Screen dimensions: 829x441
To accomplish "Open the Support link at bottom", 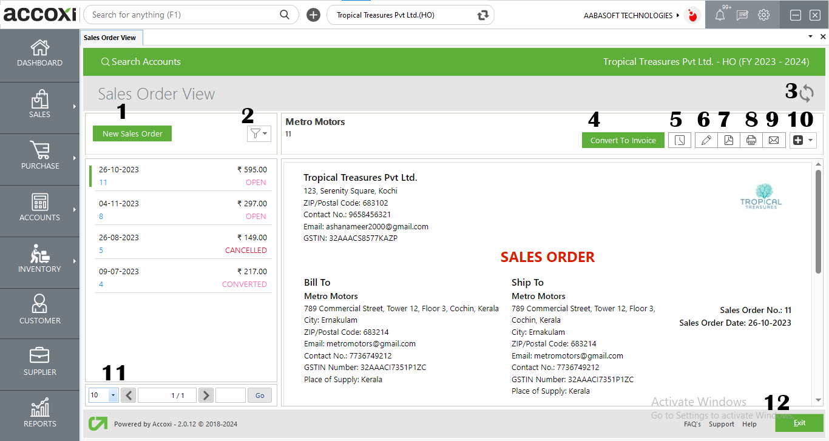I will [x=722, y=424].
